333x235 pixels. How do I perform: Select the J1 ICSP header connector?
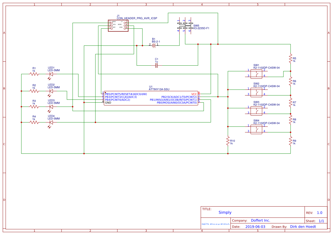click(x=118, y=26)
